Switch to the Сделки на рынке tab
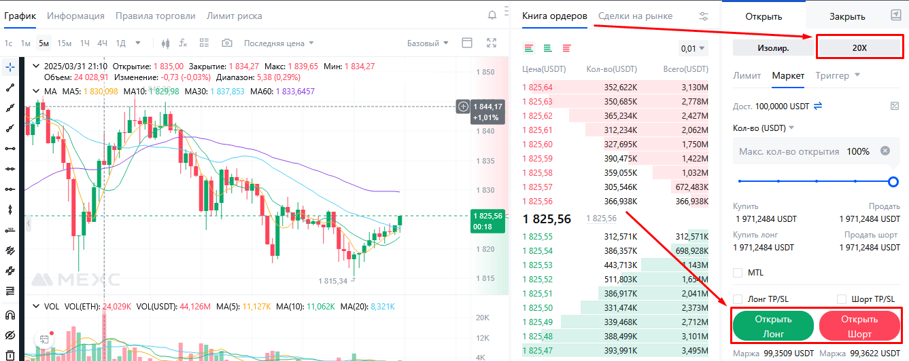The image size is (909, 361). coord(635,16)
